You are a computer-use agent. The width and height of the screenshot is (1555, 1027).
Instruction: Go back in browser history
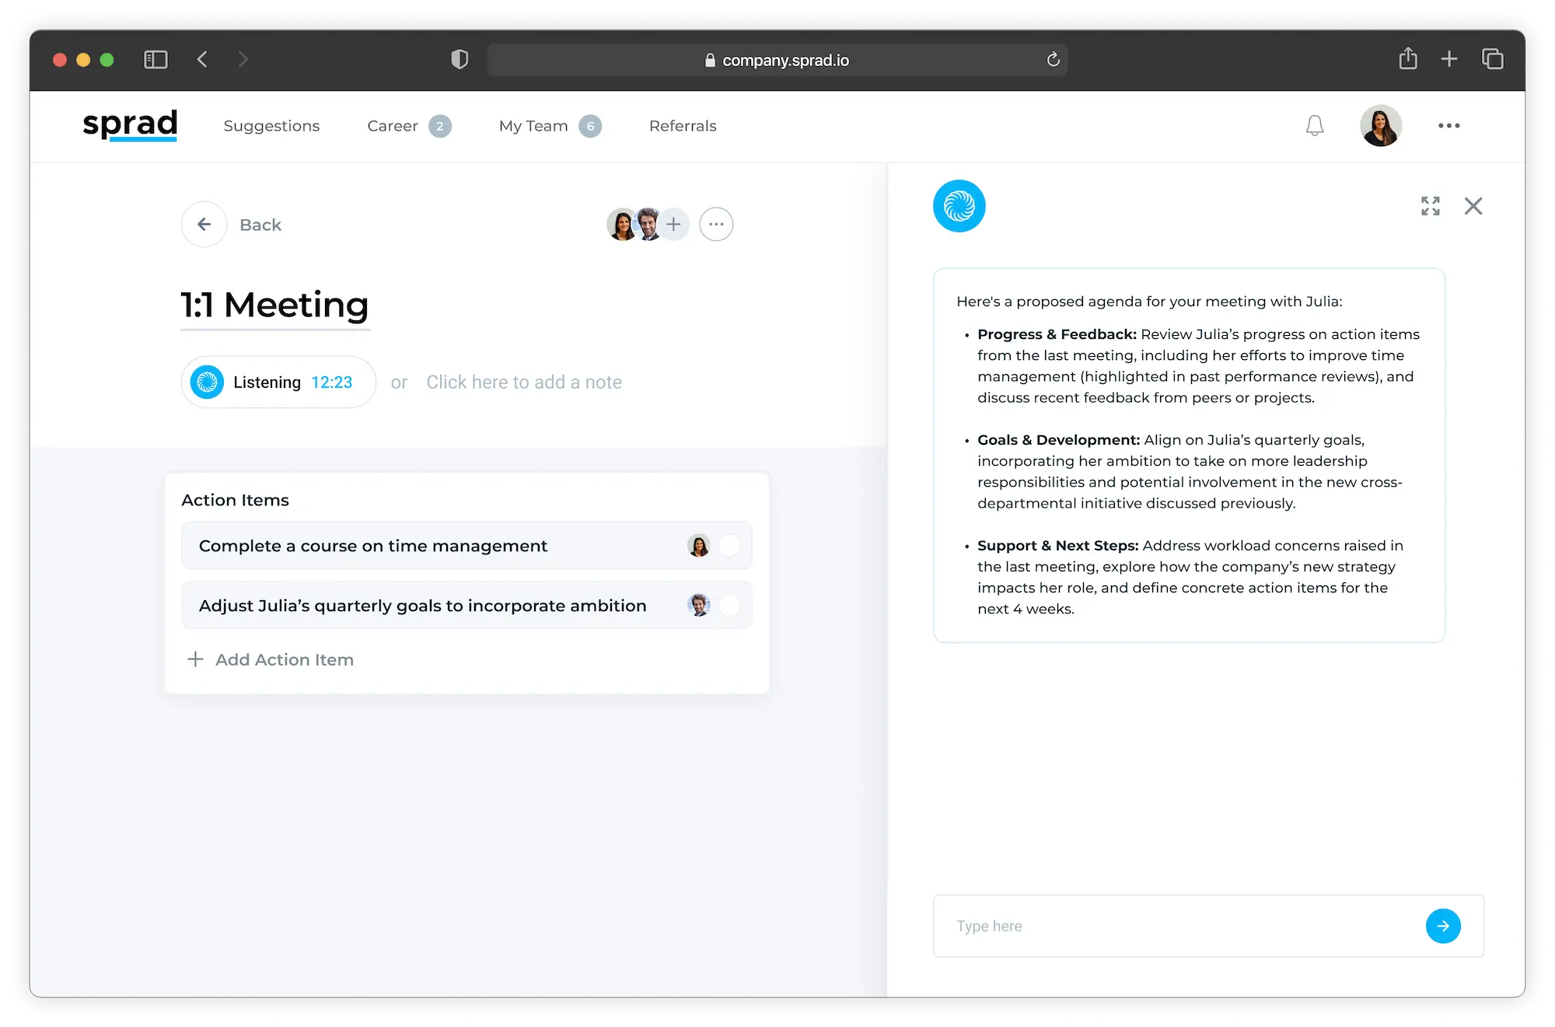pyautogui.click(x=202, y=59)
